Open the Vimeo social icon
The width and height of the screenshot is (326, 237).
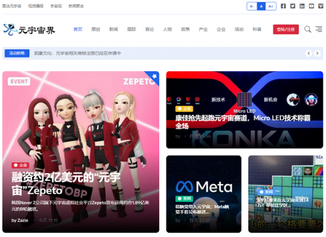pyautogui.click(x=321, y=6)
